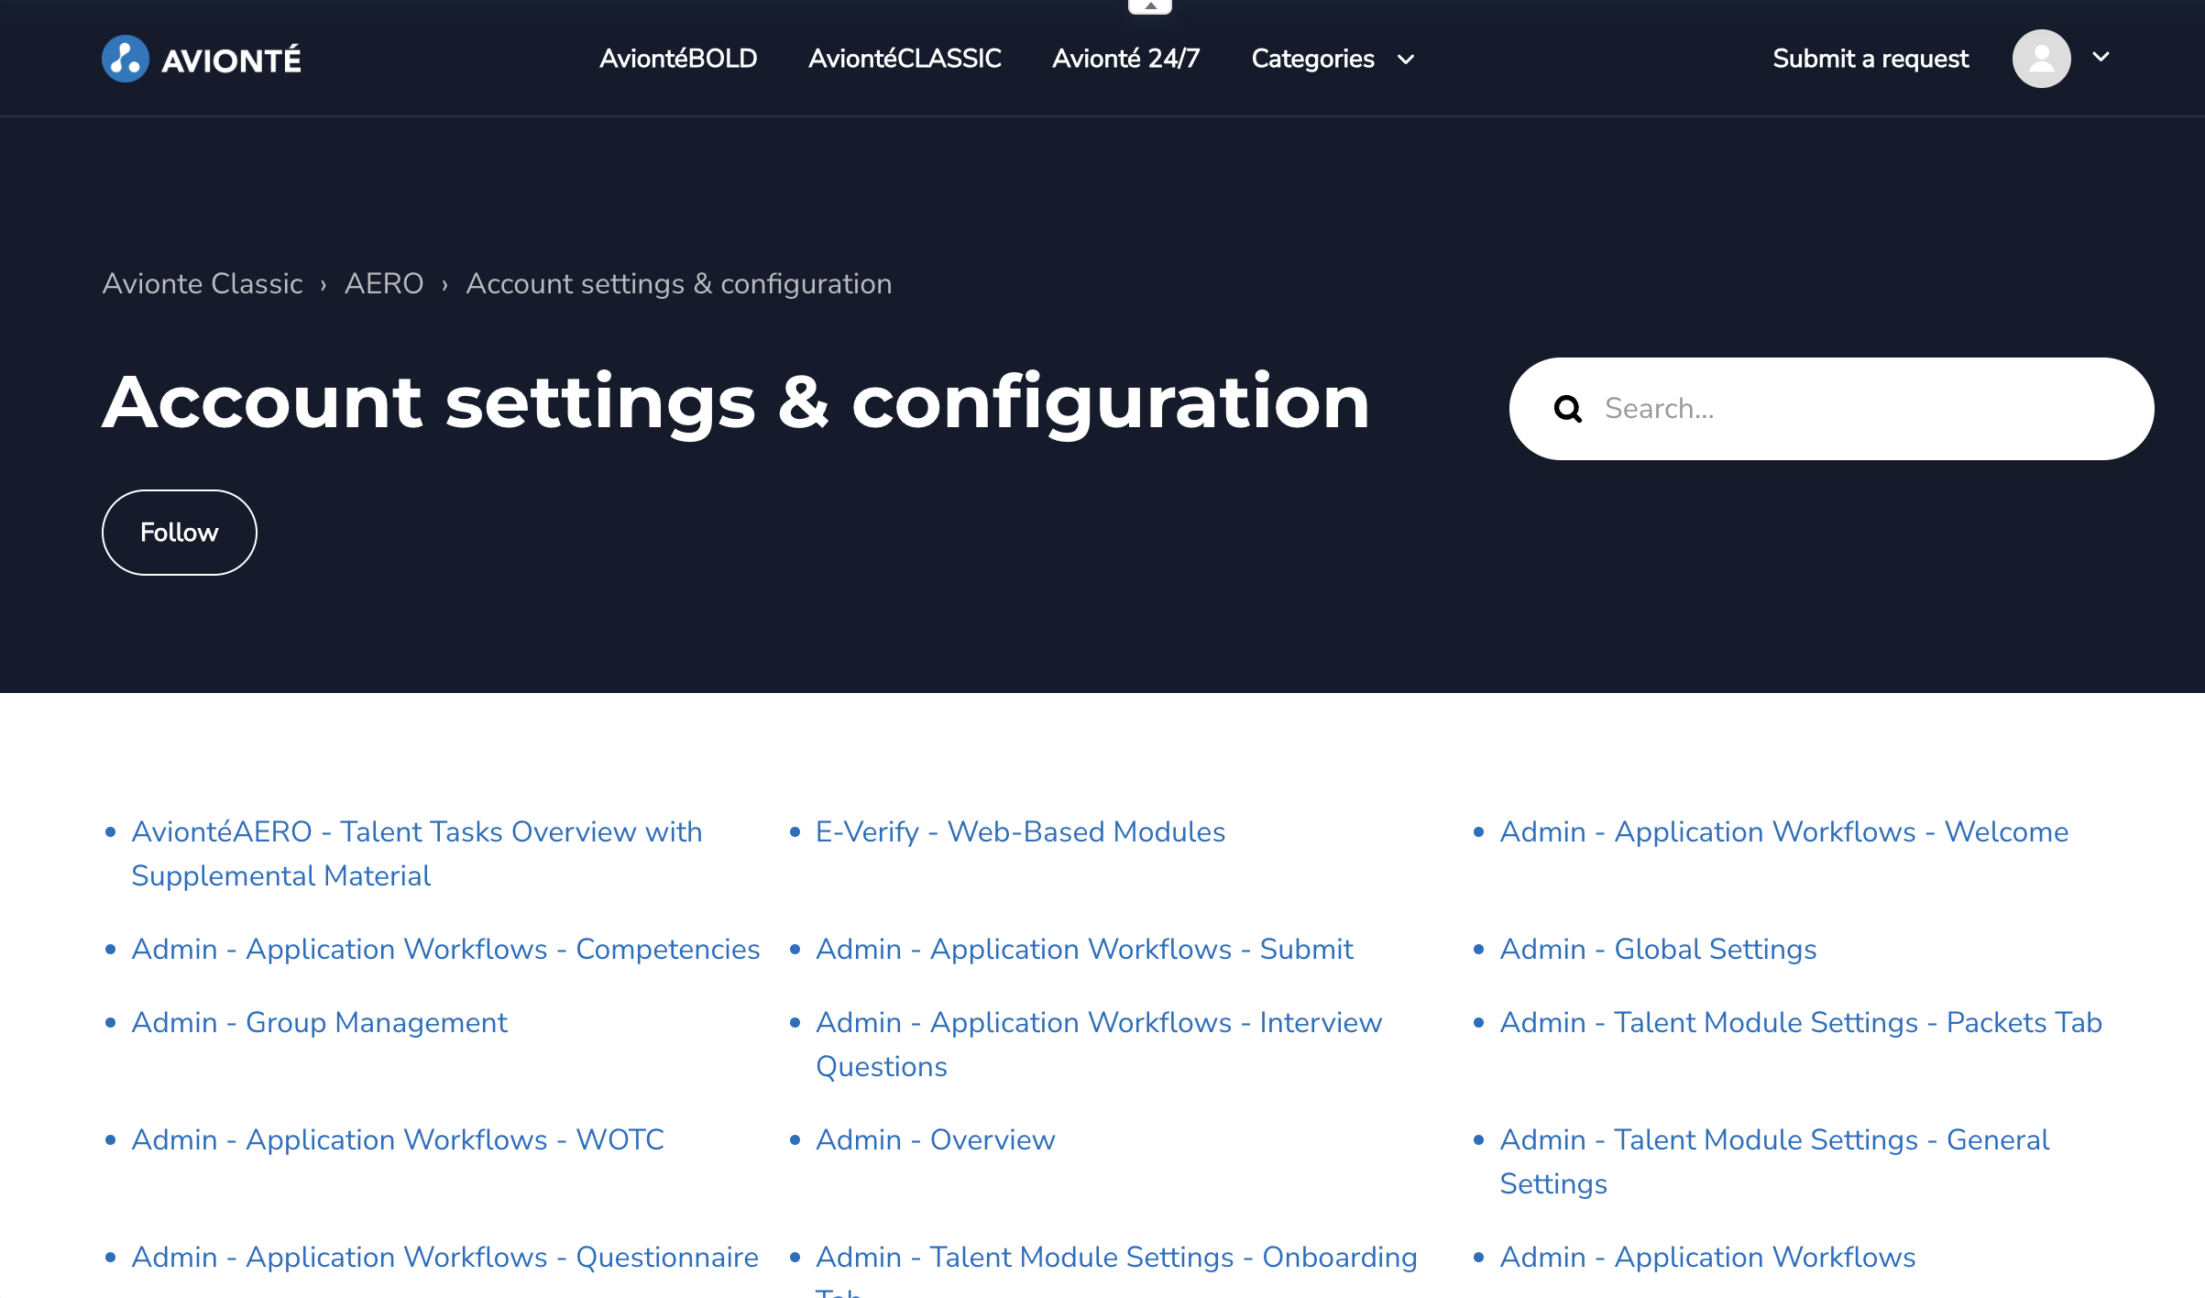Open the Categories dropdown

pos(1333,59)
